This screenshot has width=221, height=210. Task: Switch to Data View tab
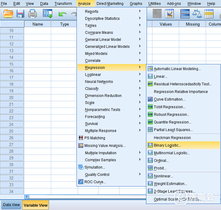(11, 205)
